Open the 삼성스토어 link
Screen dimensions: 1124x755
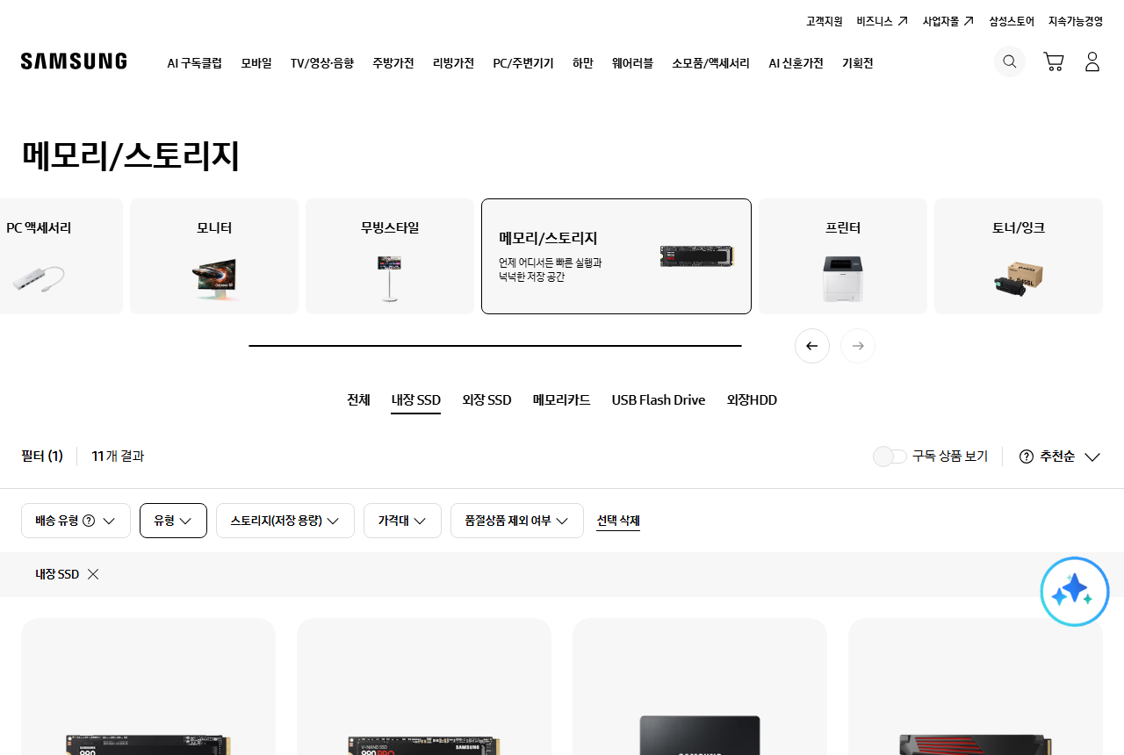1012,21
